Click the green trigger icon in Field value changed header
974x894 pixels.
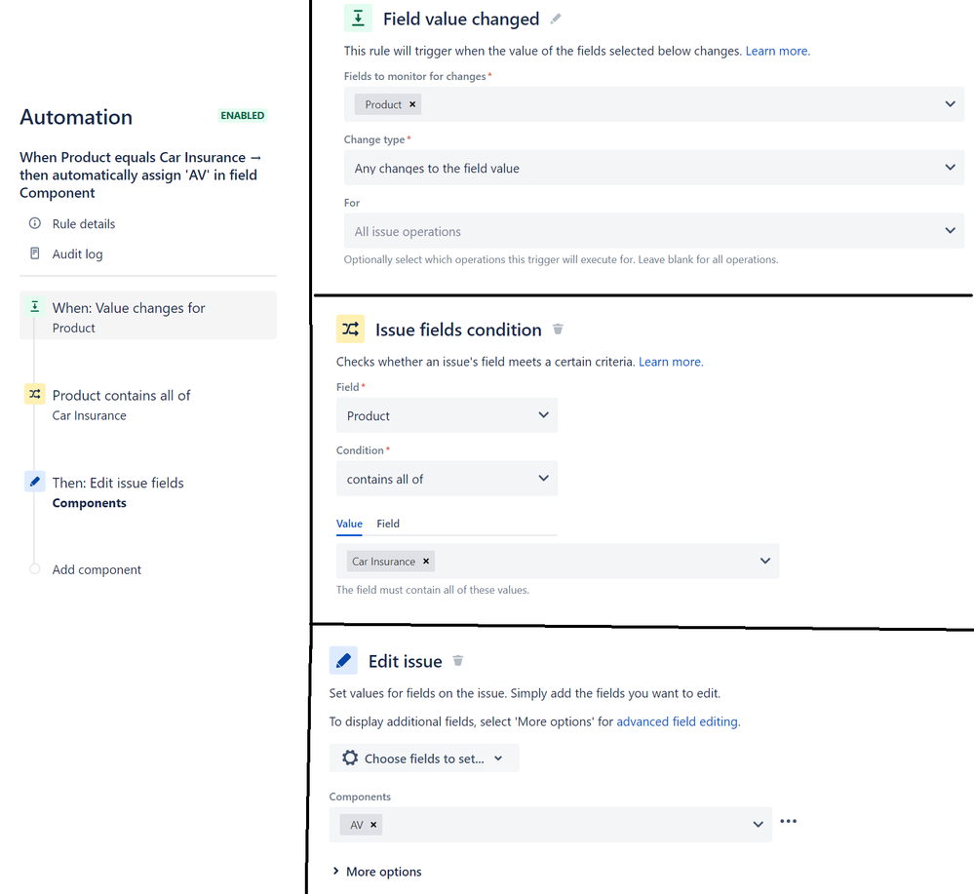(x=358, y=18)
